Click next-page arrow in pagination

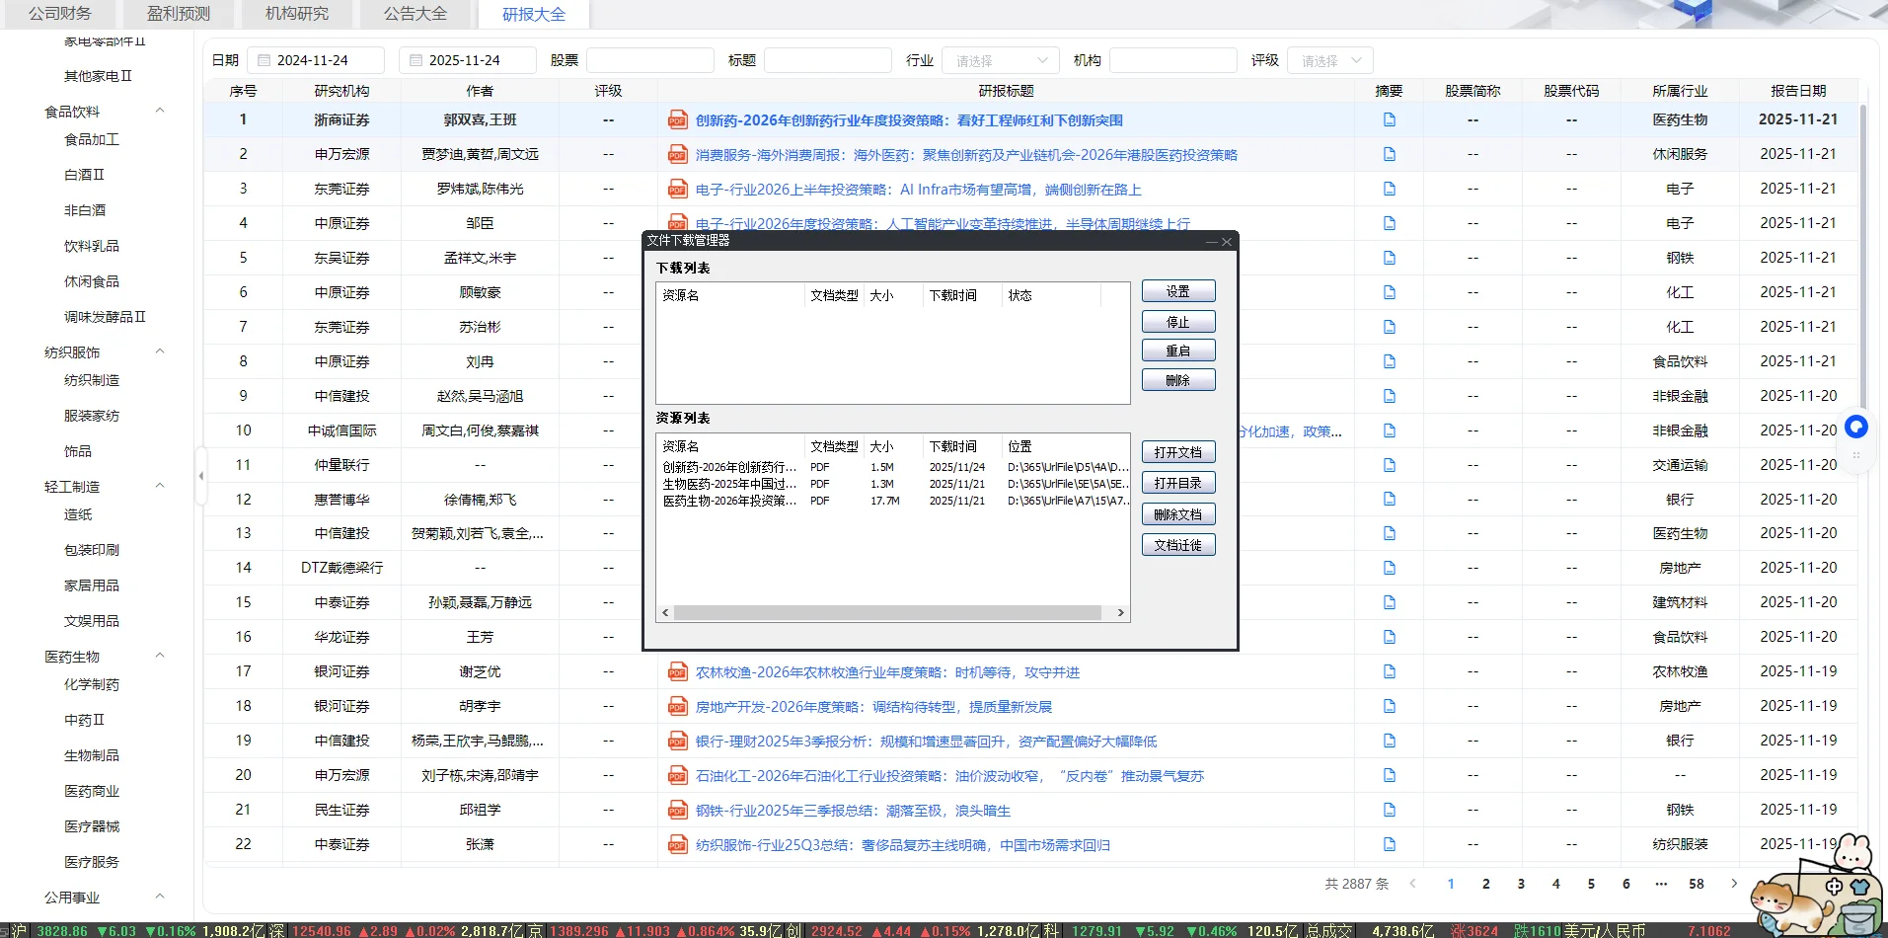click(1733, 884)
